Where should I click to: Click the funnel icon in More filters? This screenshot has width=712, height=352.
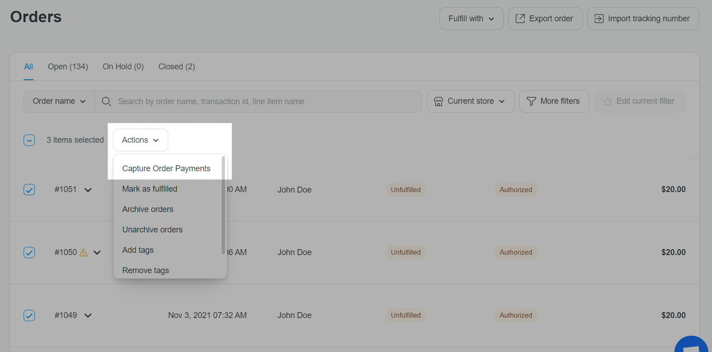[531, 101]
